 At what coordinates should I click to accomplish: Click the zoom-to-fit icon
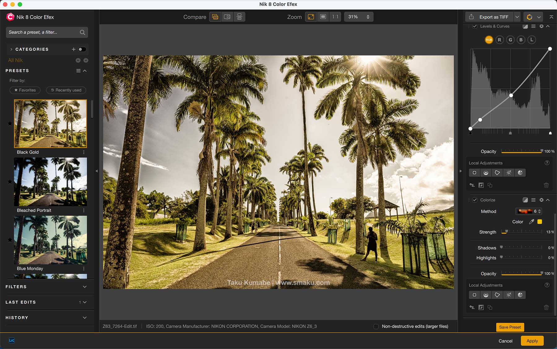pyautogui.click(x=311, y=17)
